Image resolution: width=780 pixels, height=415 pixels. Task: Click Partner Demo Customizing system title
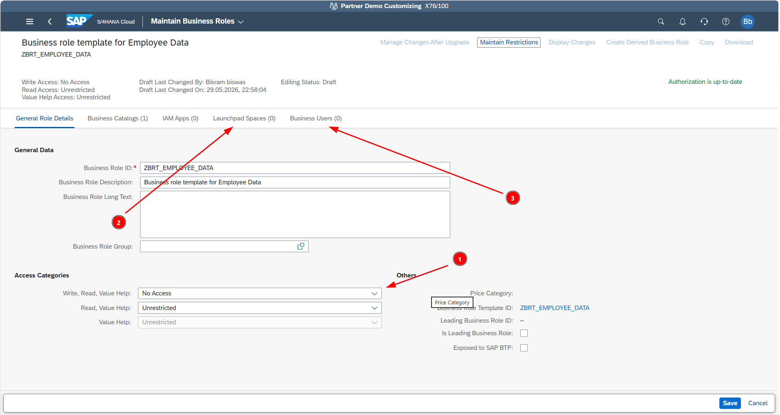[381, 6]
